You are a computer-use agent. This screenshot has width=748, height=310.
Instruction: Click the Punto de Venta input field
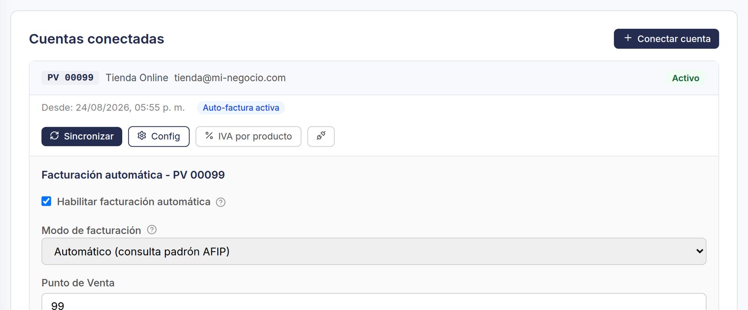pyautogui.click(x=374, y=302)
